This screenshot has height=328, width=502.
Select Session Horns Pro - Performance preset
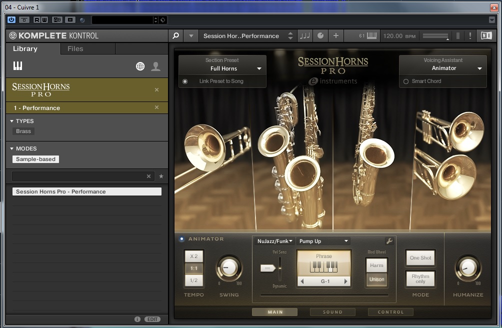click(x=87, y=191)
